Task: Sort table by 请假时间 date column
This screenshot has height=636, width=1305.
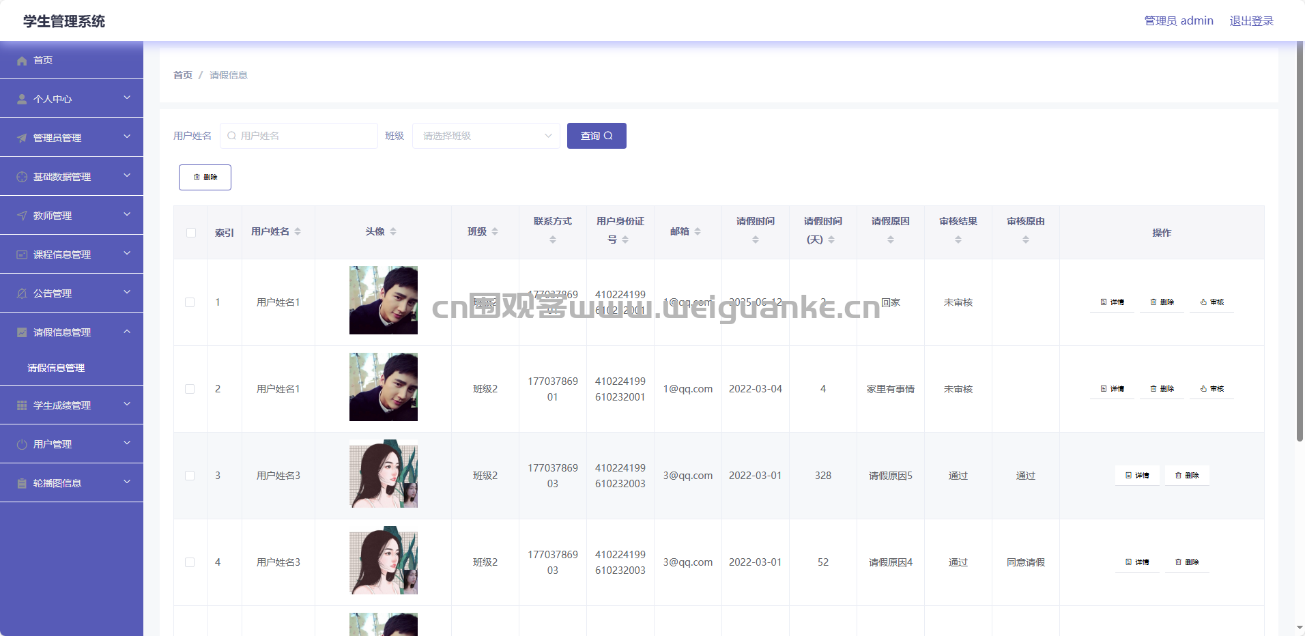Action: click(x=756, y=240)
